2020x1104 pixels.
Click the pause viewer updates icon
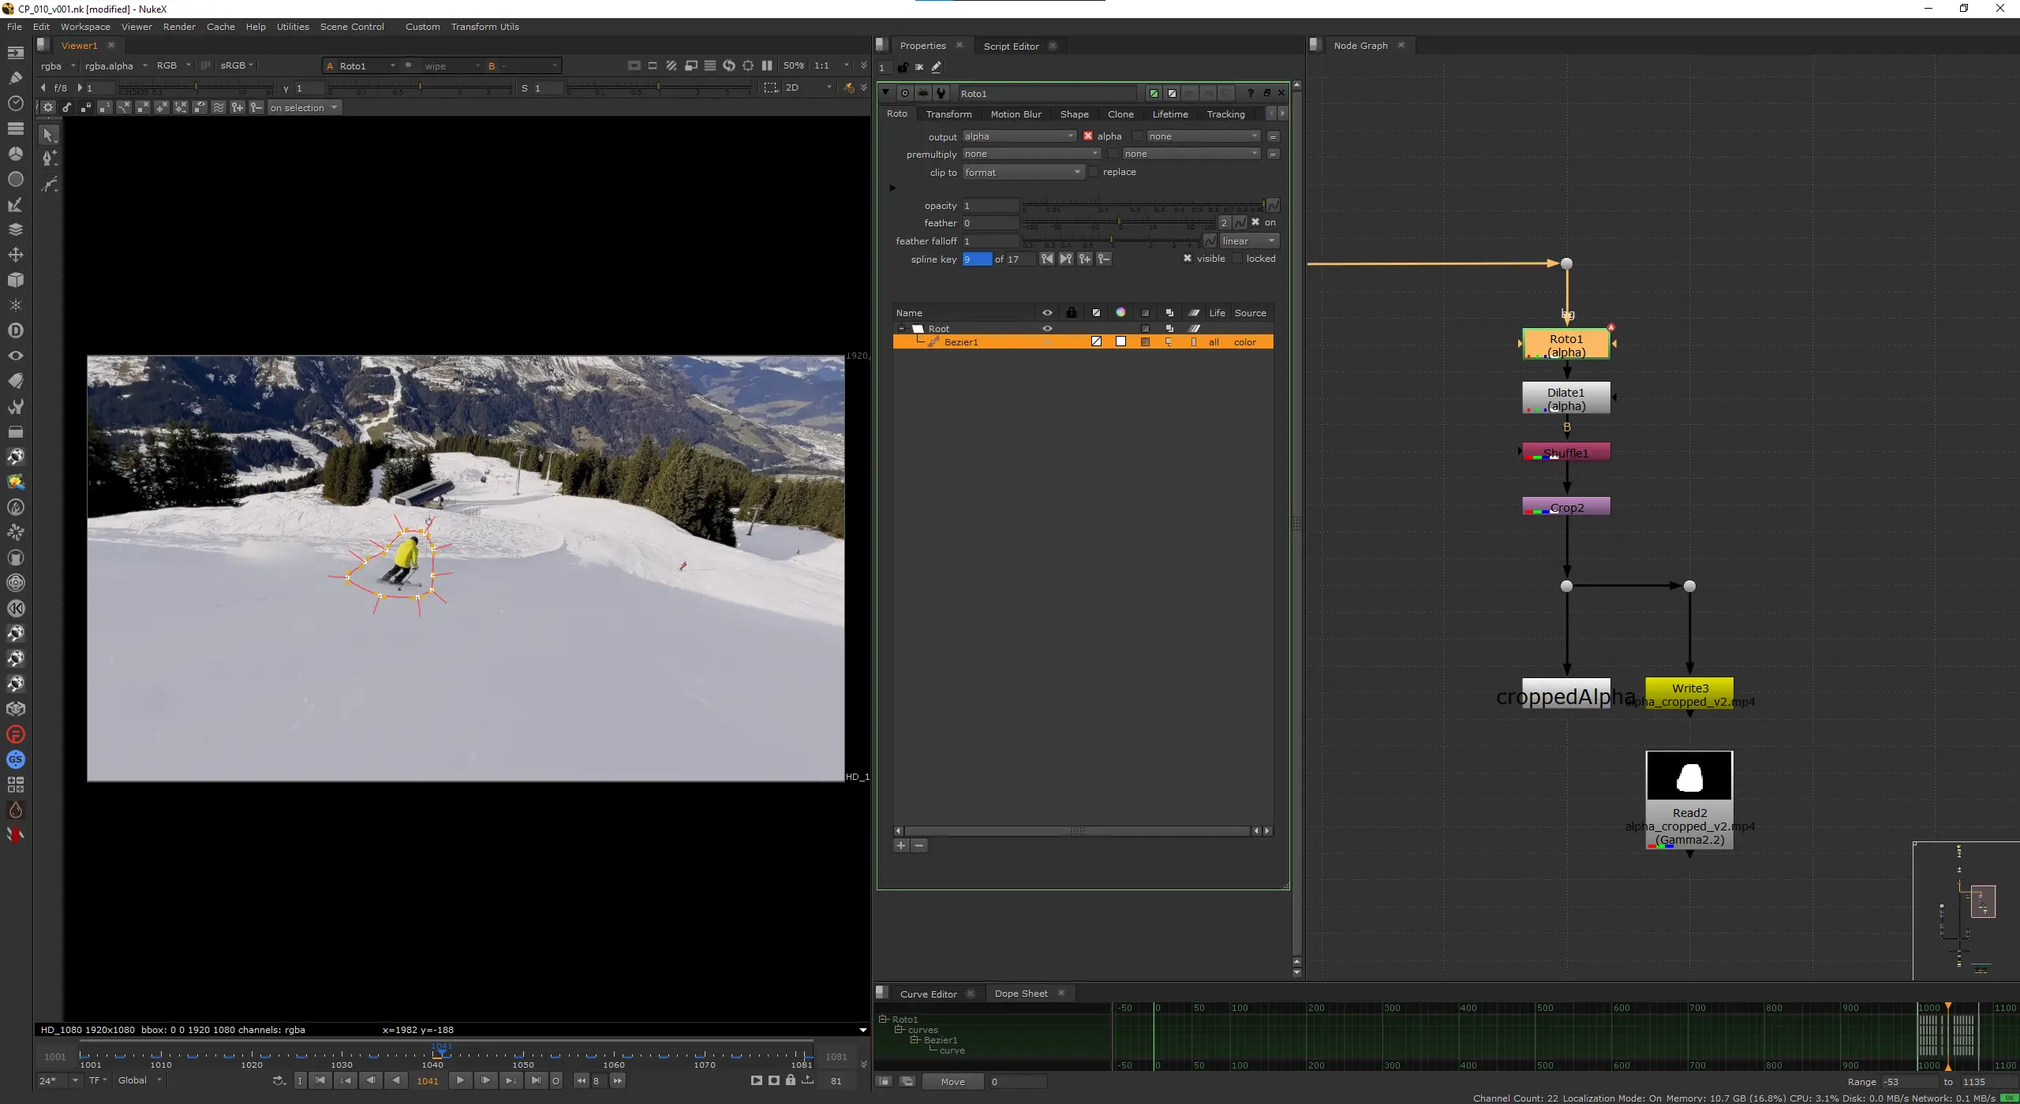click(x=767, y=65)
